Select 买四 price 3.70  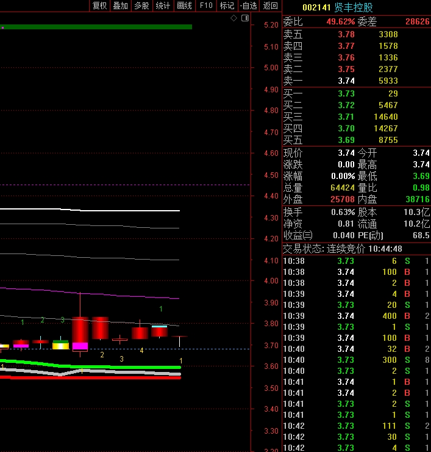tap(346, 128)
